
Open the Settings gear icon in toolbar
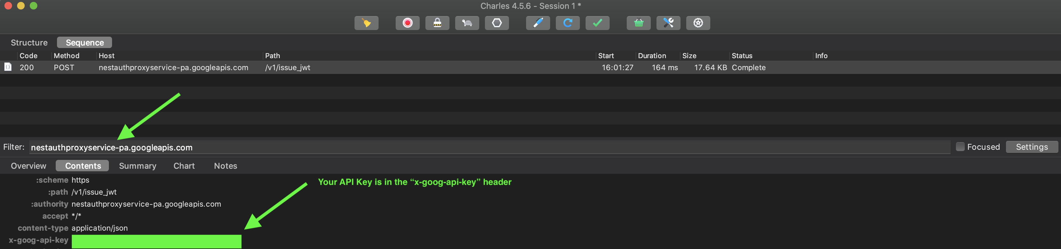coord(698,23)
